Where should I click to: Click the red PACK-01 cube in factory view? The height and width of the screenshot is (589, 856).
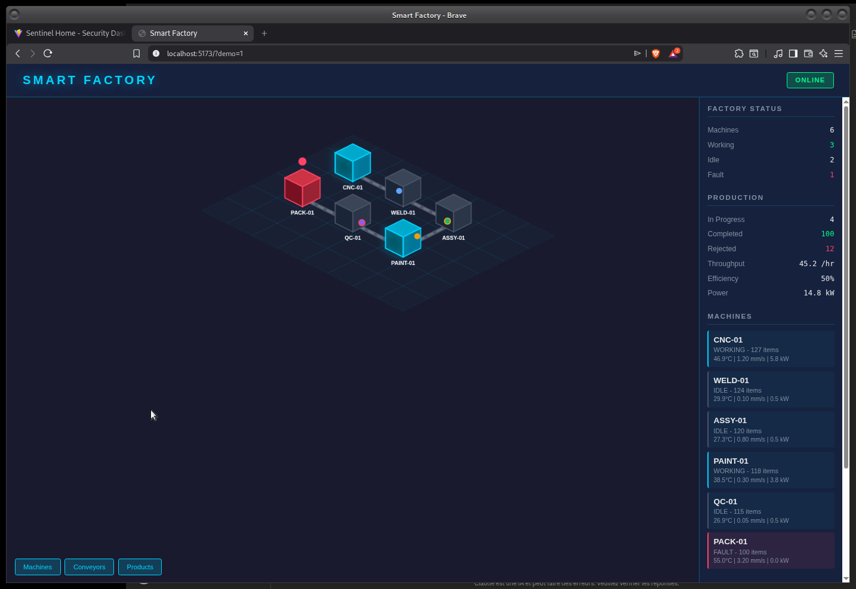tap(302, 188)
